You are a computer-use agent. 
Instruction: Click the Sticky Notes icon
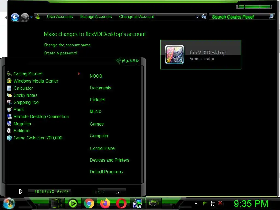point(9,95)
